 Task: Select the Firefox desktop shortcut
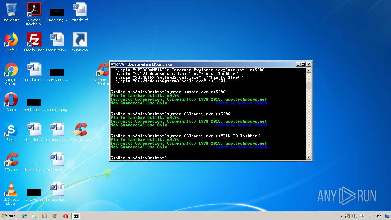point(11,42)
